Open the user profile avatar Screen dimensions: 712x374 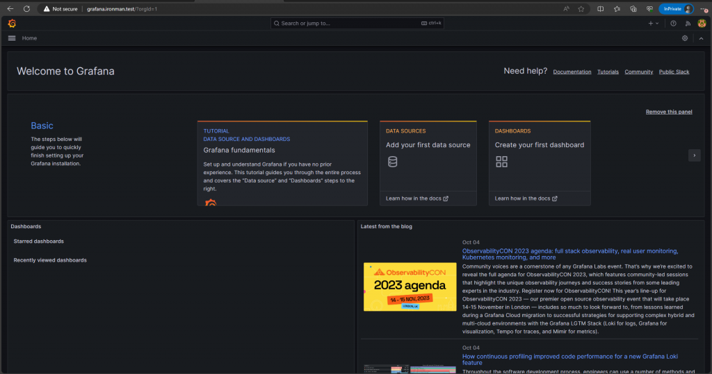[x=702, y=23]
